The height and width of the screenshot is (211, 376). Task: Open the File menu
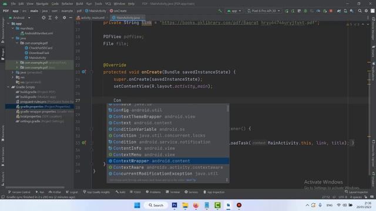pyautogui.click(x=13, y=4)
